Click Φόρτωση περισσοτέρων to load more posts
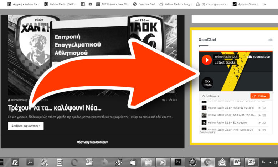 point(92,142)
